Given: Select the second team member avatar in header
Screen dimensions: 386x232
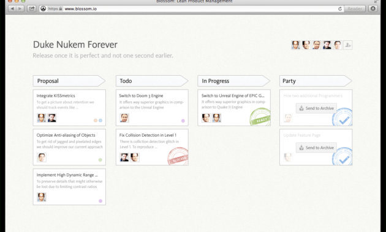Looking at the screenshot, I should coord(306,45).
